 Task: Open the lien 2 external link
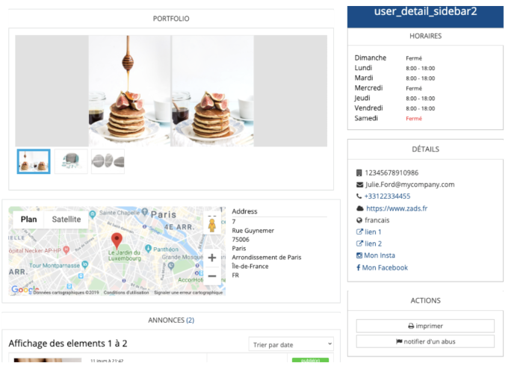tap(373, 244)
